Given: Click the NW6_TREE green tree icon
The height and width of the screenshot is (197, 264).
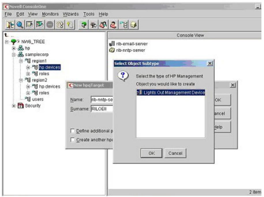Looking at the screenshot, I should [14, 41].
